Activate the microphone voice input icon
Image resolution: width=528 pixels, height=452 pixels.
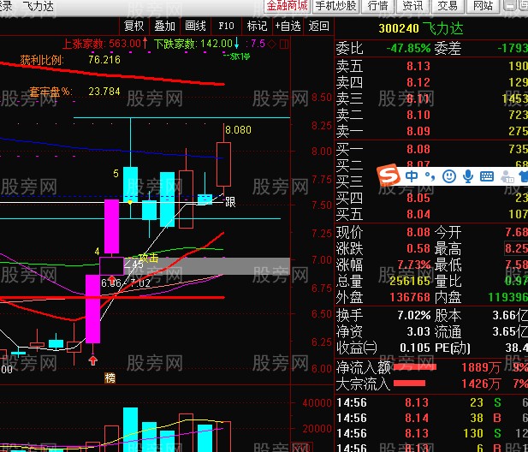(x=468, y=175)
